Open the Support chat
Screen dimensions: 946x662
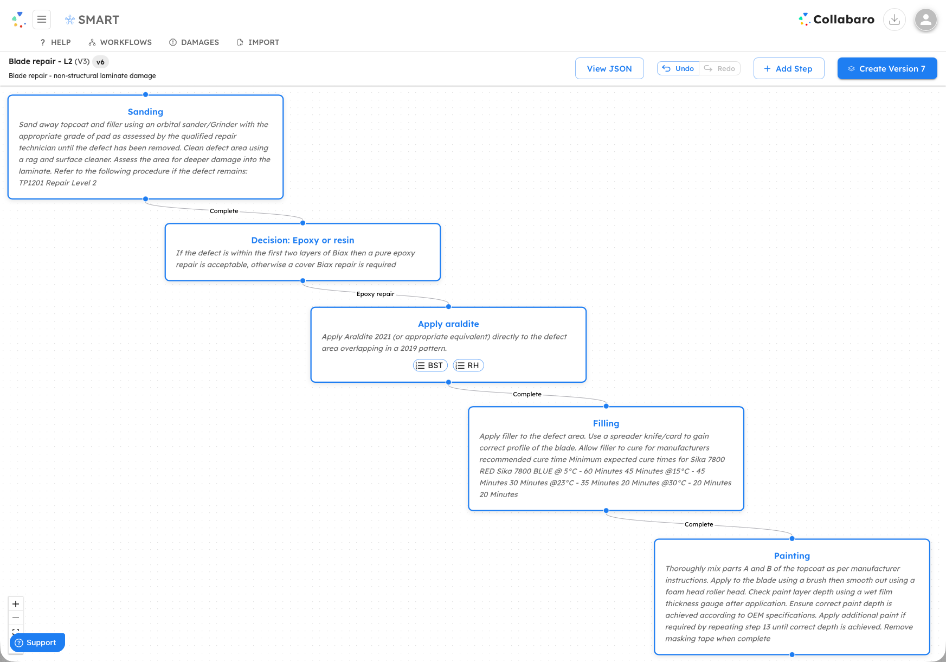[36, 642]
